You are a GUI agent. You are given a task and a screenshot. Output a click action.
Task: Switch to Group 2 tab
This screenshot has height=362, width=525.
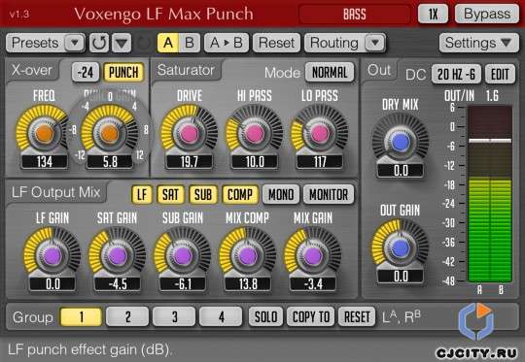pyautogui.click(x=127, y=316)
